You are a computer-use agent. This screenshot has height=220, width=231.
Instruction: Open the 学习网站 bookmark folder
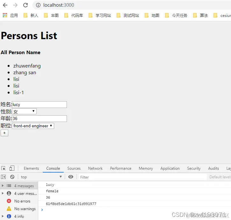100,15
